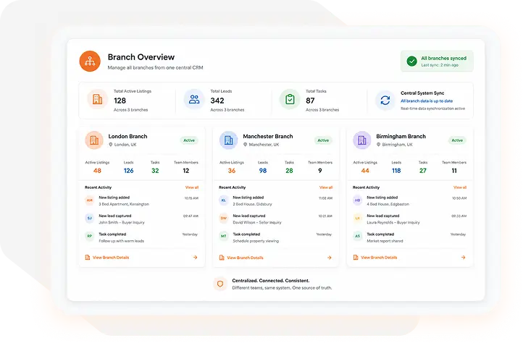
Task: Click the Total Tasks clipboard icon
Action: tap(290, 99)
